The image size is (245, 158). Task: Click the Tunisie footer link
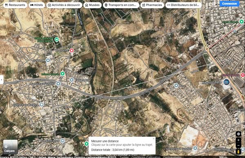tap(125, 157)
